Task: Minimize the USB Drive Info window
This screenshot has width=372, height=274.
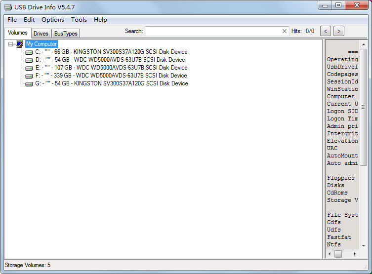Action: pyautogui.click(x=325, y=5)
